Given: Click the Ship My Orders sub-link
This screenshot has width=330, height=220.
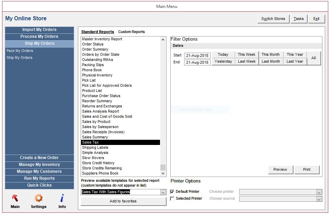Looking at the screenshot, I should [19, 58].
